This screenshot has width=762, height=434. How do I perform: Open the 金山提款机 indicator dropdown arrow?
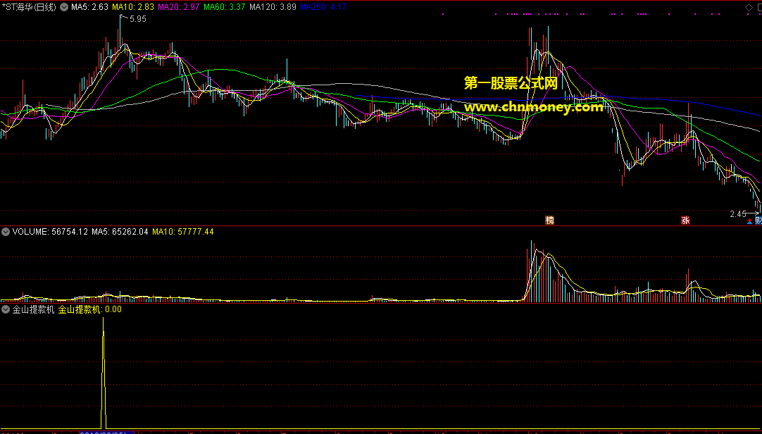(6, 309)
